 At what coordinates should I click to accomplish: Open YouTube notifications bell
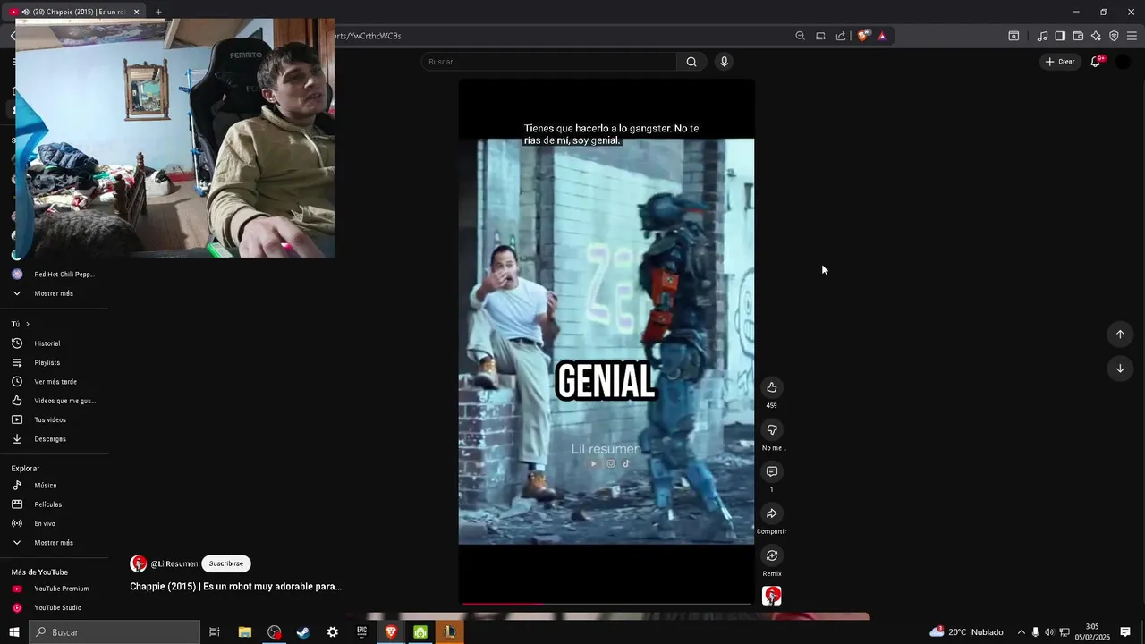point(1096,62)
